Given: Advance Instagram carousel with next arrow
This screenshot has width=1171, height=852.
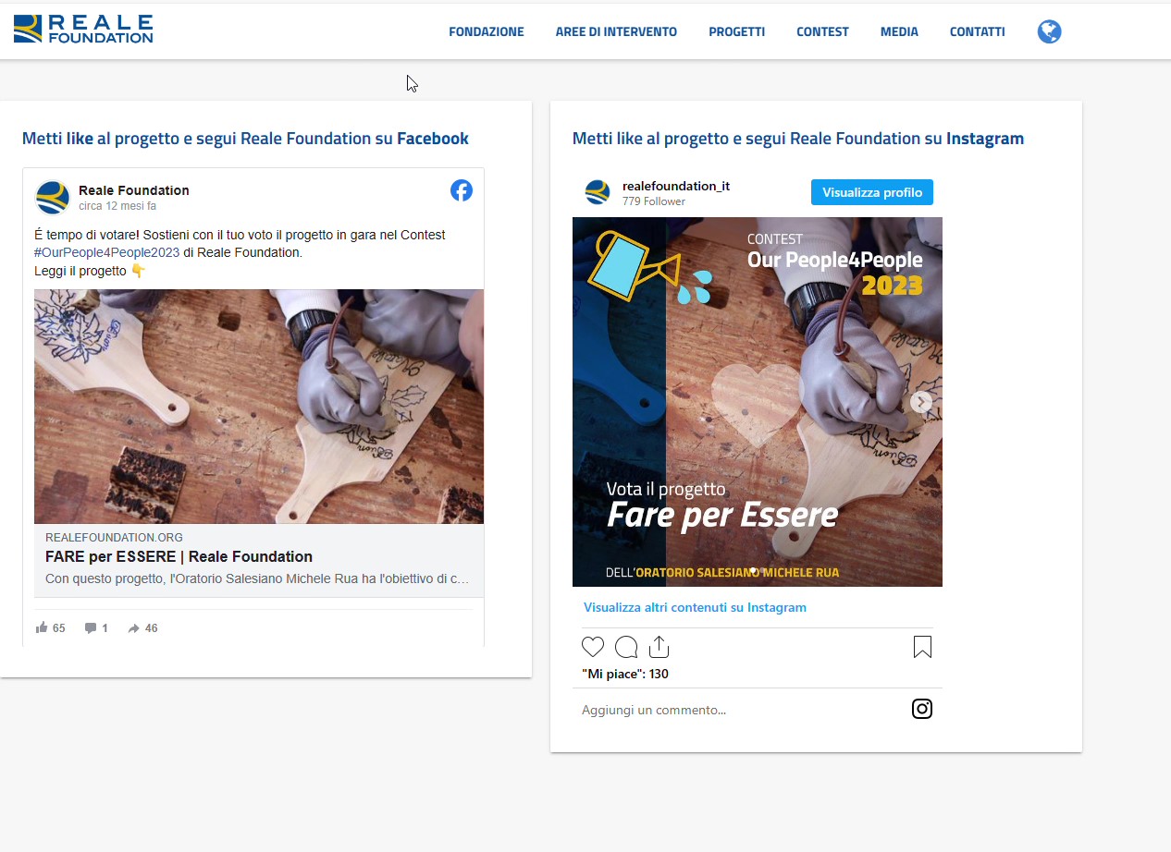Looking at the screenshot, I should click(921, 402).
